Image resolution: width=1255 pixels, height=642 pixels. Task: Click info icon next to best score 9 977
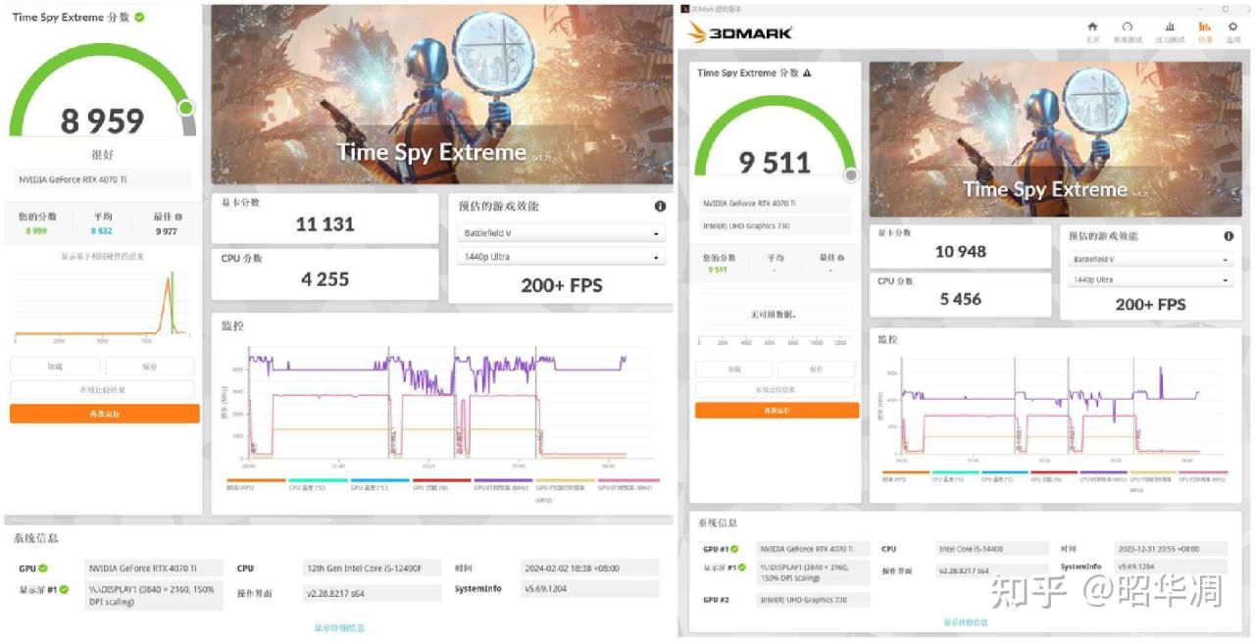[180, 217]
